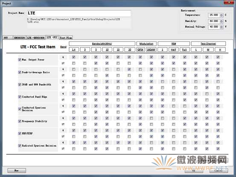The height and width of the screenshot is (177, 236).
Task: Click the 16QAM modulation column button
Action: pyautogui.click(x=151, y=50)
